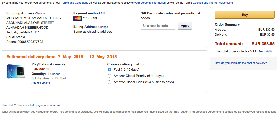The image size is (277, 113).
Task: Open the Terms and Conditions link
Action: pos(74,3)
